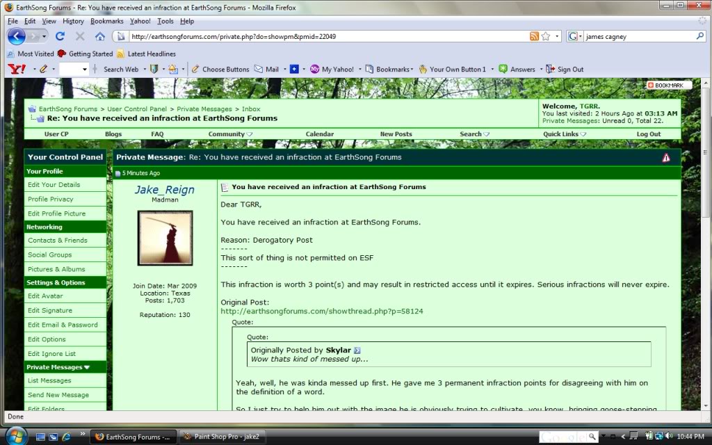The height and width of the screenshot is (445, 712).
Task: Go to User CP
Action: click(56, 134)
